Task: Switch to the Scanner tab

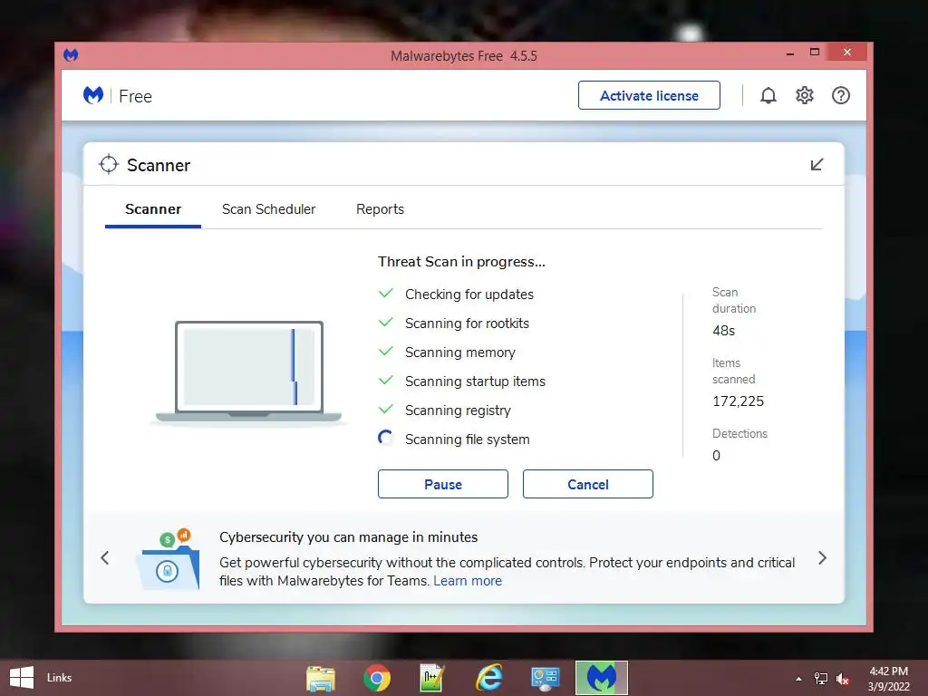Action: [x=152, y=209]
